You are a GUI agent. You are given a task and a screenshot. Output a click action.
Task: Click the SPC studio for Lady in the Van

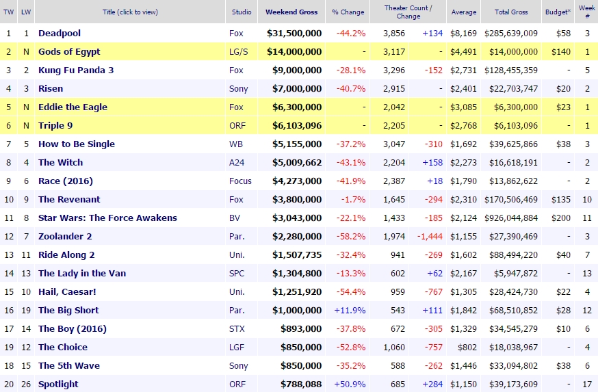click(x=237, y=274)
